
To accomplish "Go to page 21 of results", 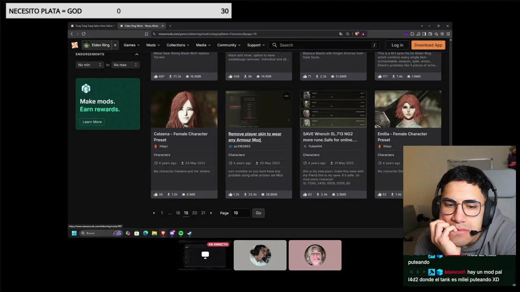I will tap(203, 213).
